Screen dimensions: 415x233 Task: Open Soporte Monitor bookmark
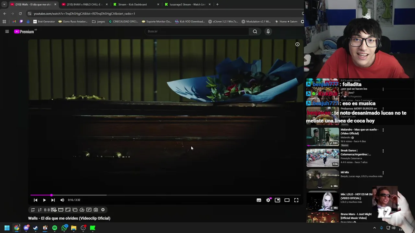(157, 22)
